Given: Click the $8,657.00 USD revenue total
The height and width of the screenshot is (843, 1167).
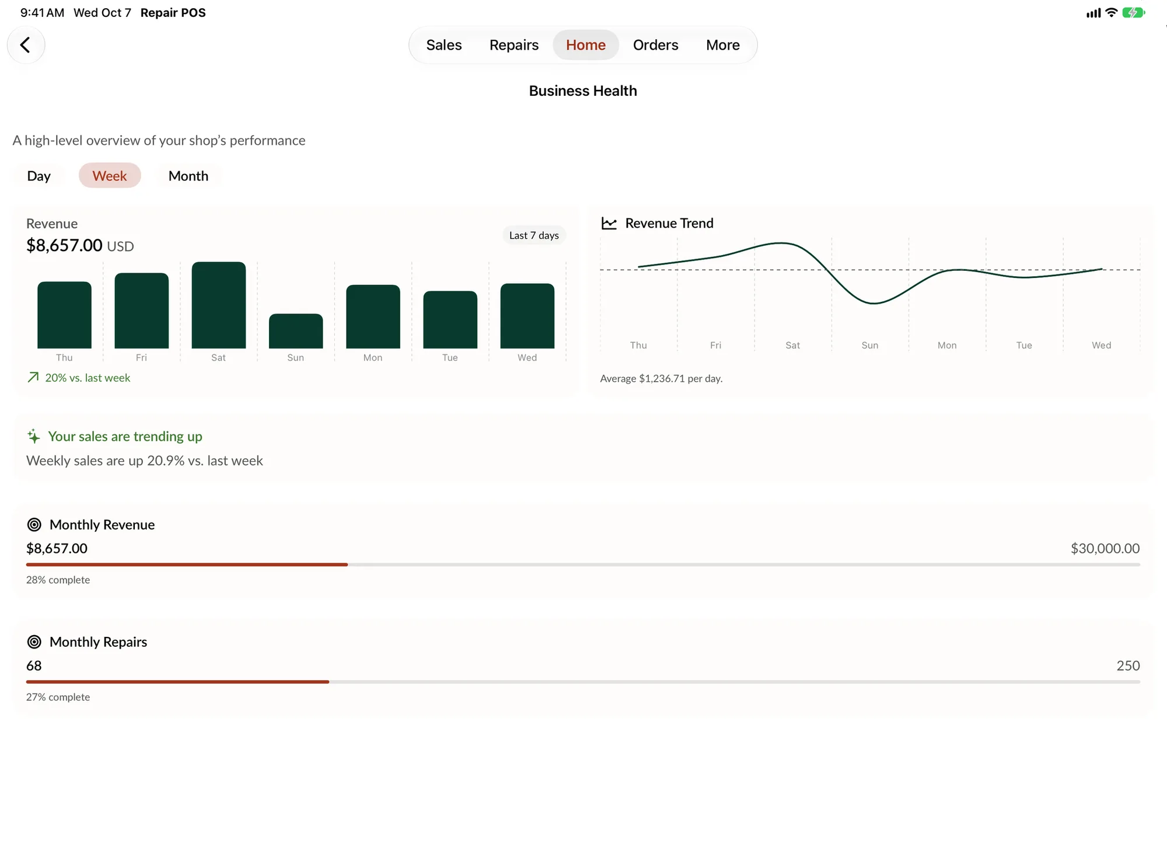Looking at the screenshot, I should coord(80,246).
